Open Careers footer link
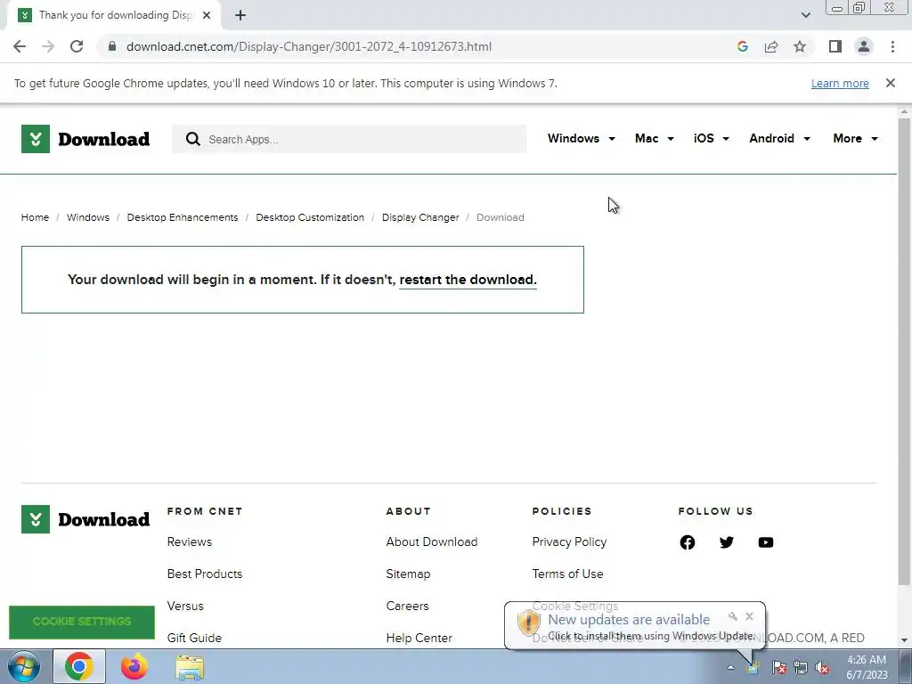Image resolution: width=912 pixels, height=684 pixels. coord(407,606)
